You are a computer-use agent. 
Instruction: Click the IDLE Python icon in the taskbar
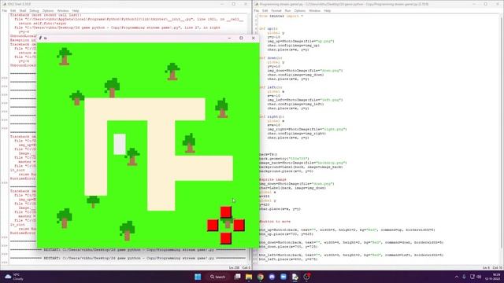pos(295,277)
